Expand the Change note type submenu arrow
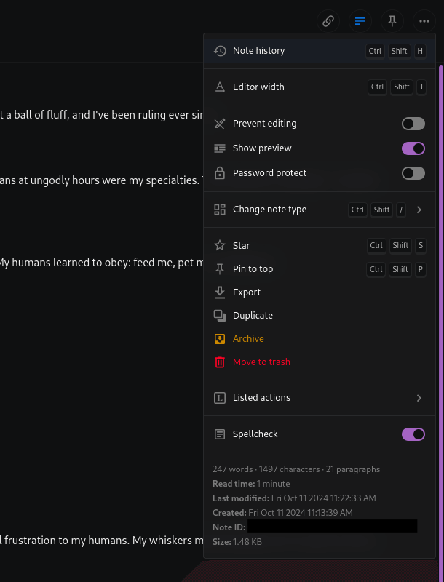The height and width of the screenshot is (582, 444). pos(419,210)
